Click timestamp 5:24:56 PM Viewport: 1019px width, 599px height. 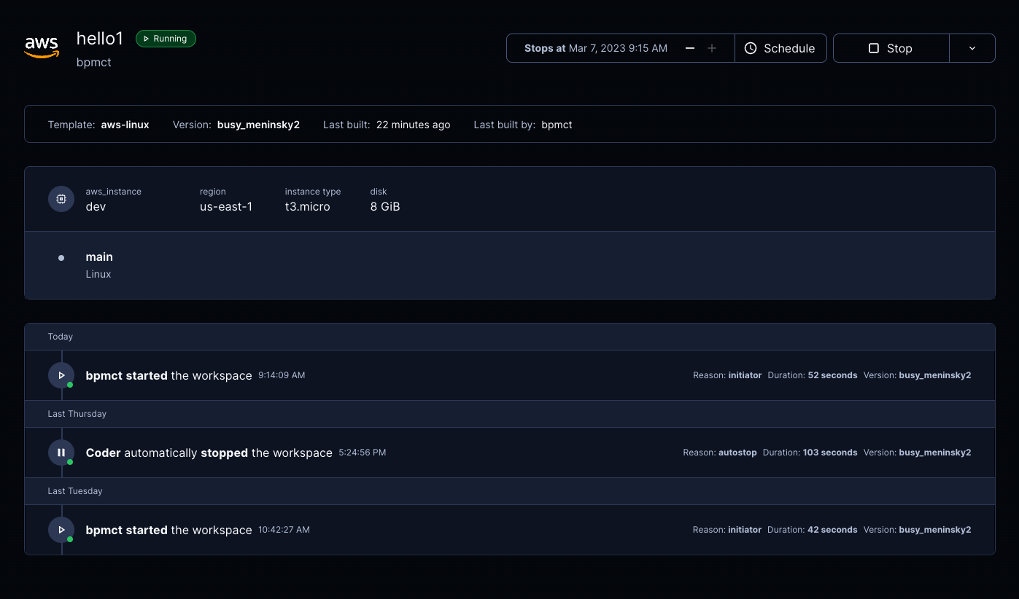pos(363,453)
